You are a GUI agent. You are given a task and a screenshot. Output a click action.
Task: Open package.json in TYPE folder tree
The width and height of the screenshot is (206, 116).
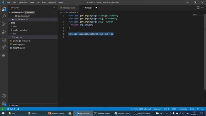pyautogui.click(x=33, y=44)
